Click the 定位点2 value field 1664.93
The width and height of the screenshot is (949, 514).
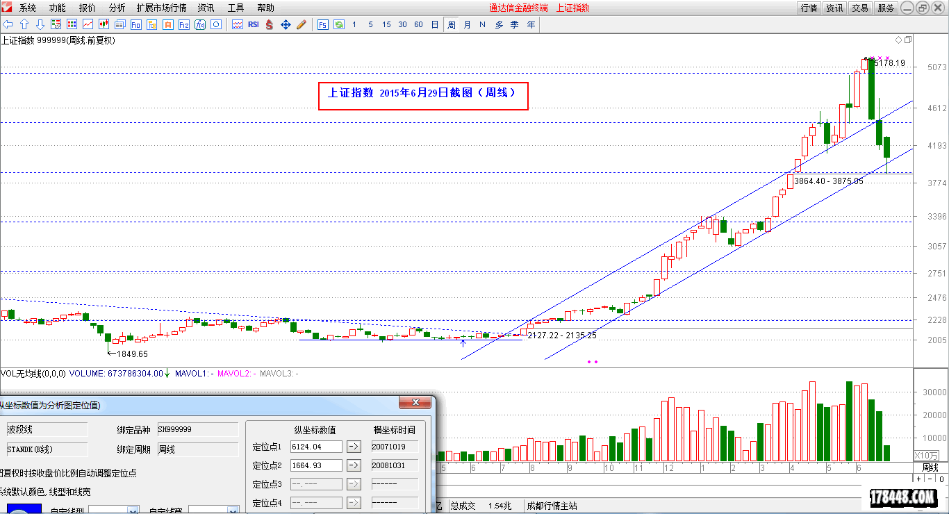click(316, 465)
